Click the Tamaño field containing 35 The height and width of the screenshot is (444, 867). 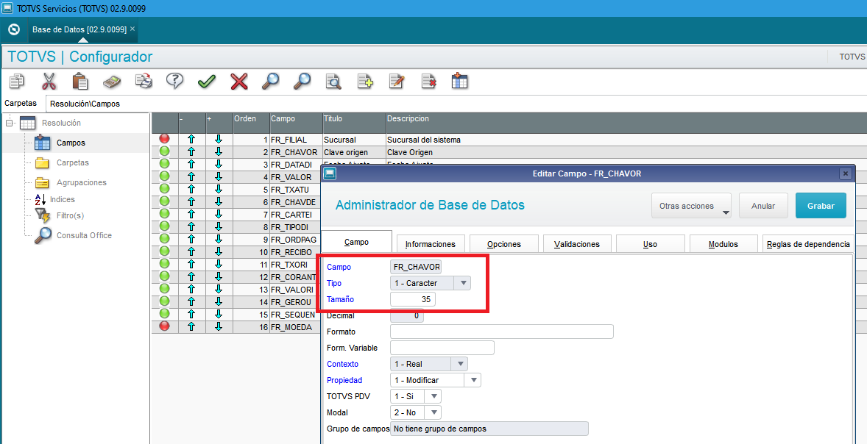(412, 299)
